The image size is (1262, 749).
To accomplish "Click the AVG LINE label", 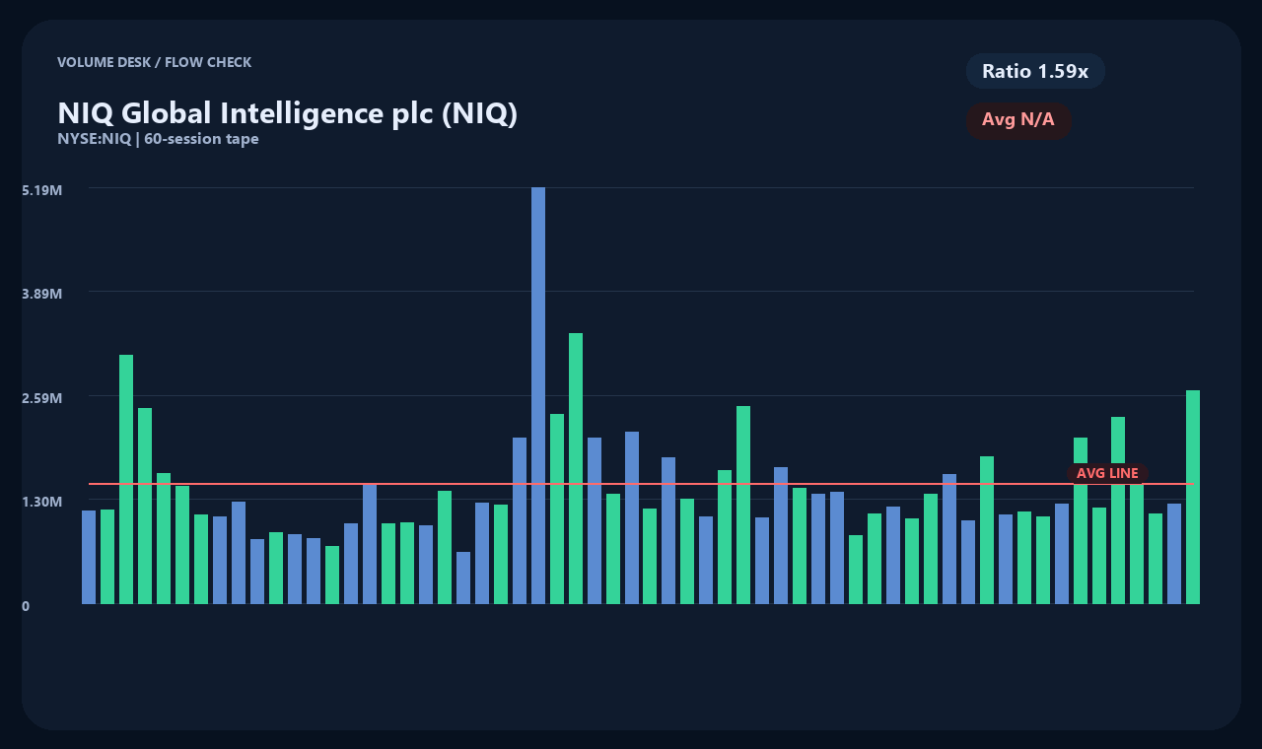I will (1107, 473).
